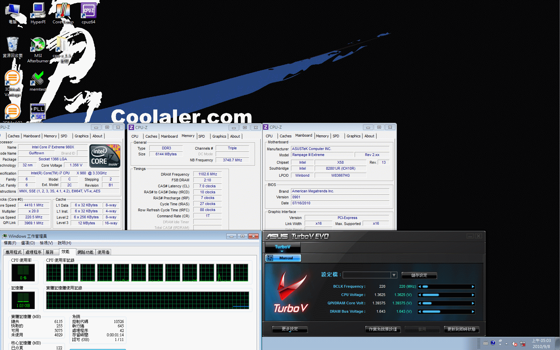The width and height of the screenshot is (560, 350).
Task: Click the CPU usage history graph
Action: (147, 273)
